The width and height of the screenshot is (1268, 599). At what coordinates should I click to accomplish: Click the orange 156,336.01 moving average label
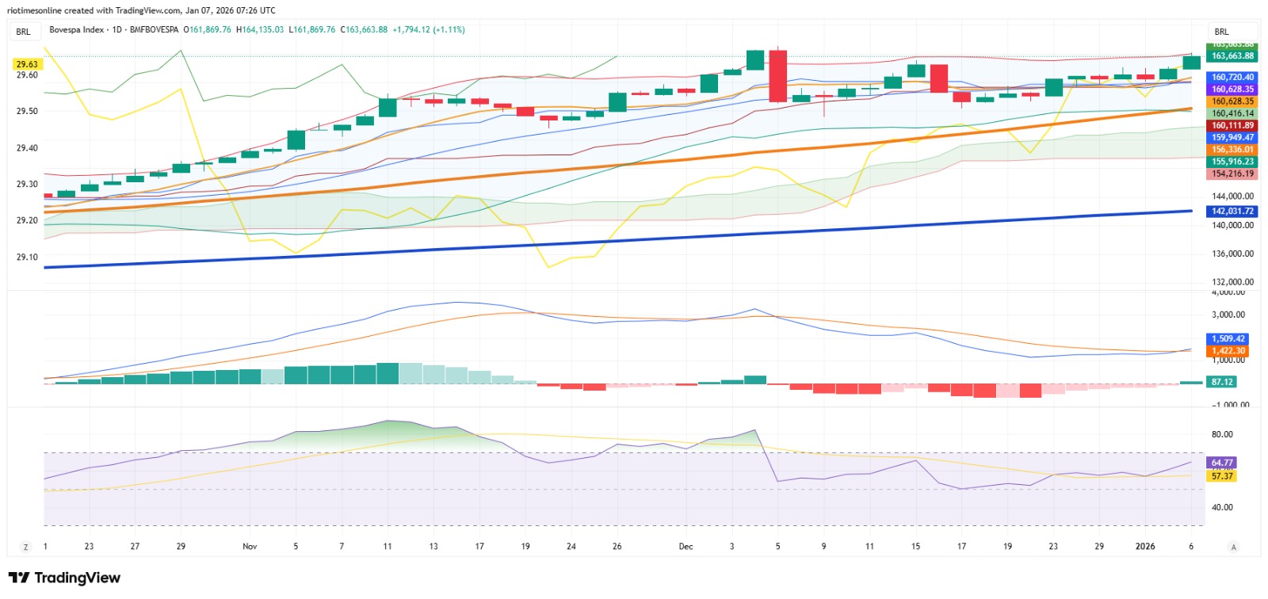pos(1232,150)
